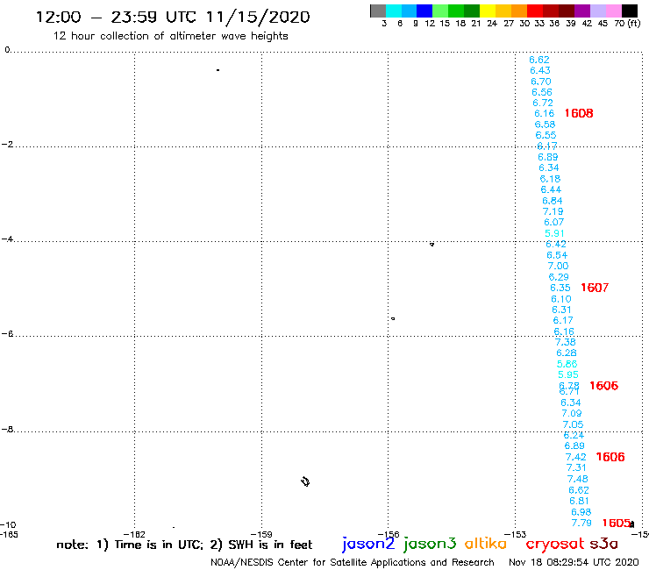Click the wave height value 6.42
The width and height of the screenshot is (649, 570).
click(556, 245)
